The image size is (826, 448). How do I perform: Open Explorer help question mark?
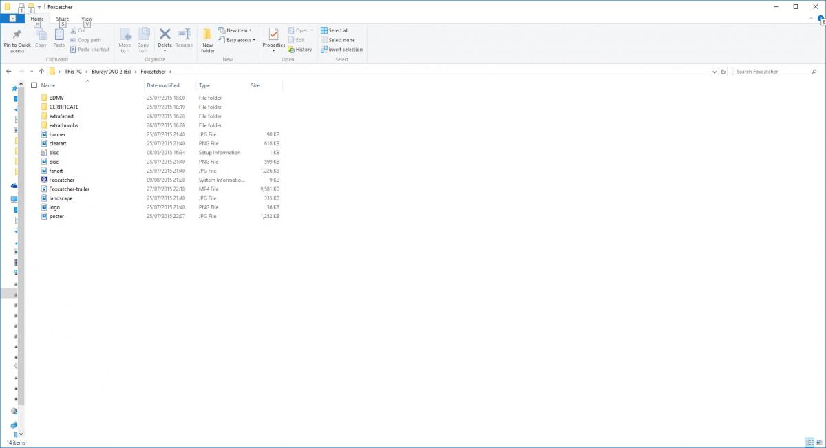coord(821,19)
